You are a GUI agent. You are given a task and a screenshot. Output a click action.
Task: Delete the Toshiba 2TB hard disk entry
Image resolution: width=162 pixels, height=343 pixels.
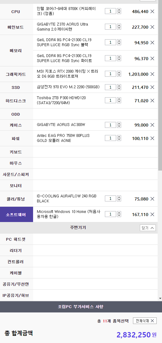pyautogui.click(x=152, y=101)
